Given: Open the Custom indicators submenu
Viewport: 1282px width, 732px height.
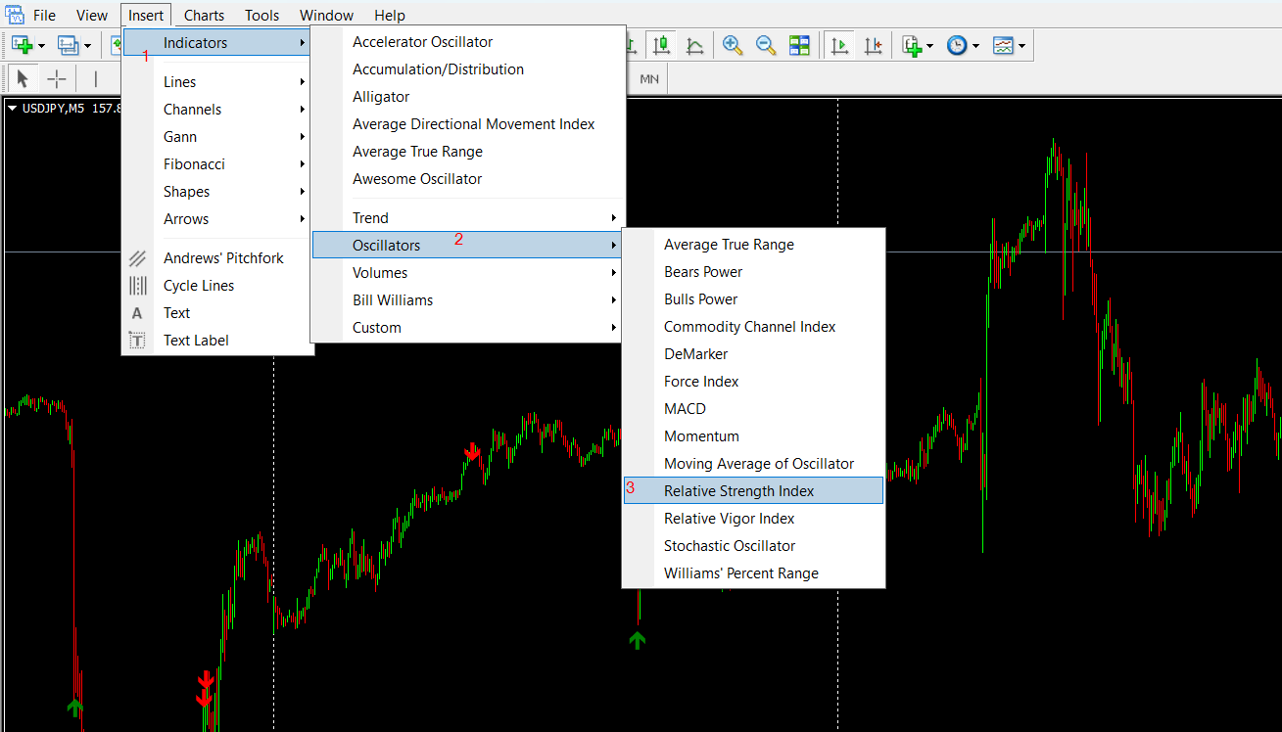Looking at the screenshot, I should [x=468, y=328].
